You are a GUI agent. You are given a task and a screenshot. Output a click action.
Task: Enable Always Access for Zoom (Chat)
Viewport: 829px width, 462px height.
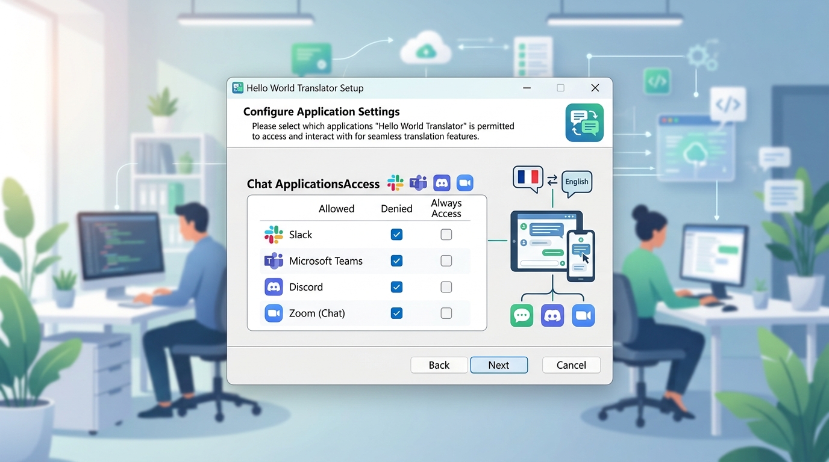[x=446, y=313]
